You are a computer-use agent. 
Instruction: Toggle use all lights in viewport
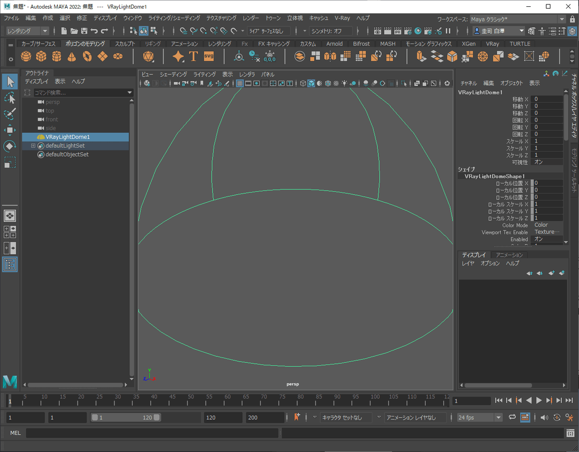(x=344, y=83)
